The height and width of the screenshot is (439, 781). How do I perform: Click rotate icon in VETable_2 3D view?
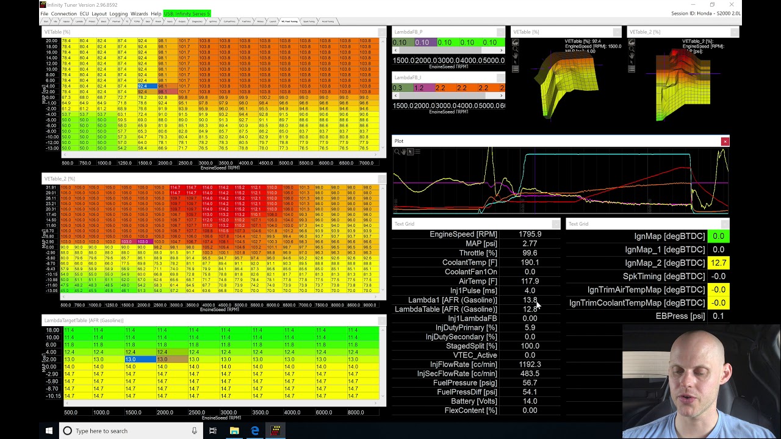(x=632, y=42)
